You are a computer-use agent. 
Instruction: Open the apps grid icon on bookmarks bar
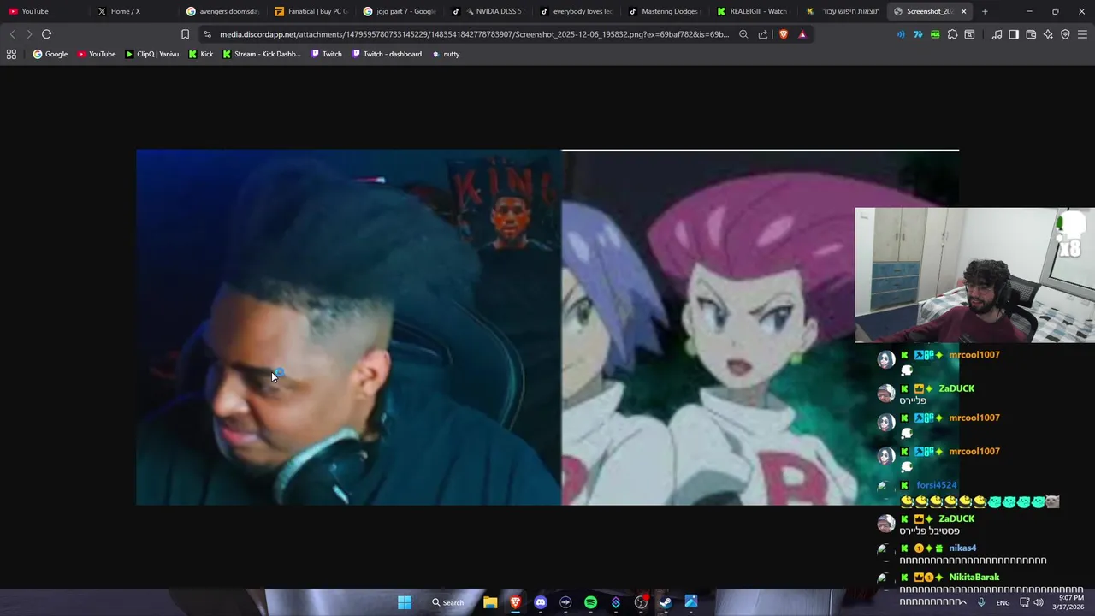click(x=11, y=54)
